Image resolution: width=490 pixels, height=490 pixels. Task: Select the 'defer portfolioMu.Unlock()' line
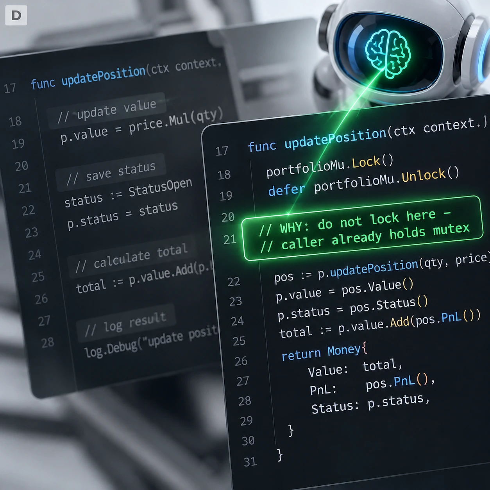pos(364,181)
